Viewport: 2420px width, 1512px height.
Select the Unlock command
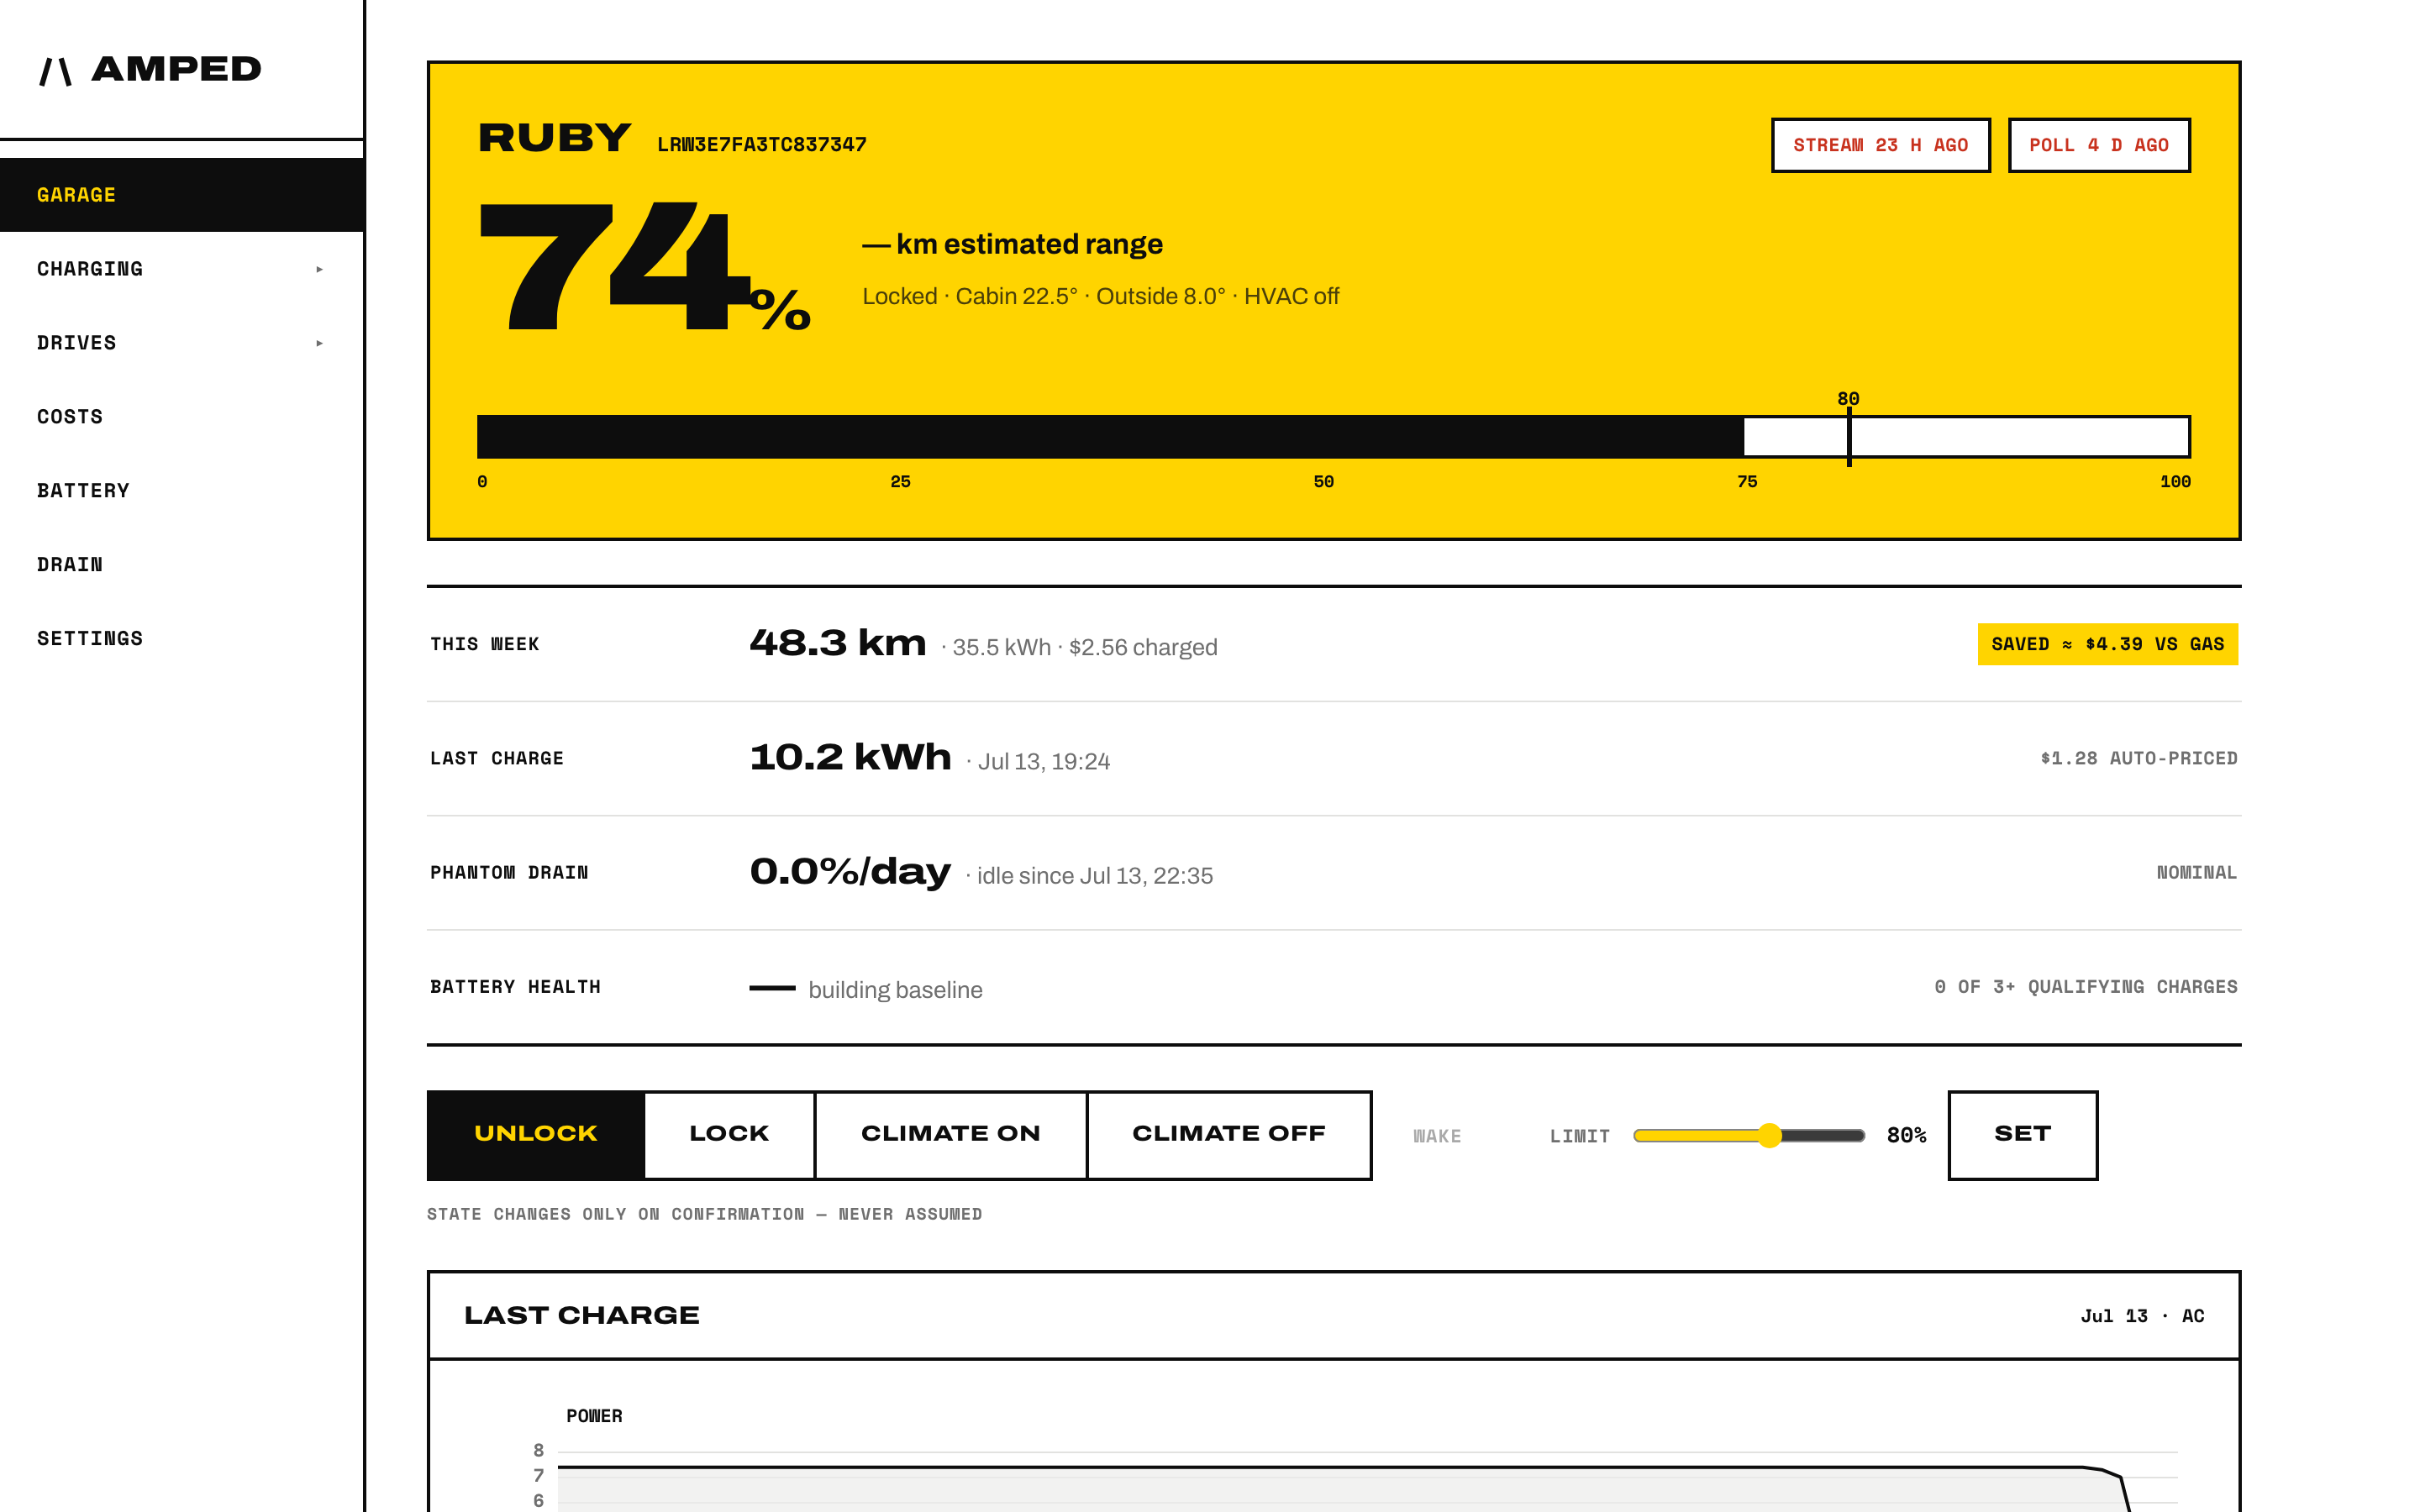click(535, 1135)
